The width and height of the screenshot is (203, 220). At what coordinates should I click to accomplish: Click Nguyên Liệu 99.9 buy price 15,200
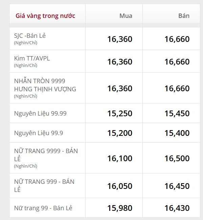(x=120, y=133)
